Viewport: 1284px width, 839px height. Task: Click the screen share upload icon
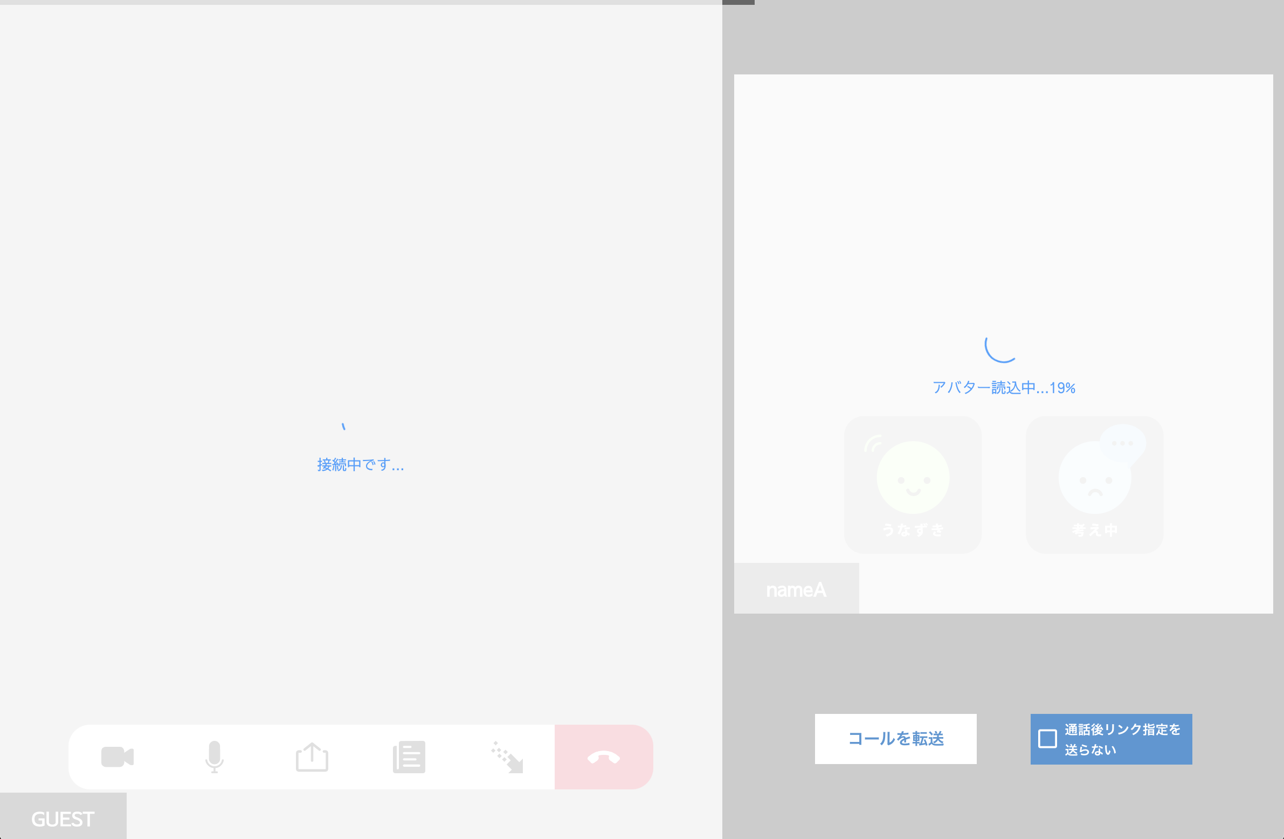tap(312, 757)
